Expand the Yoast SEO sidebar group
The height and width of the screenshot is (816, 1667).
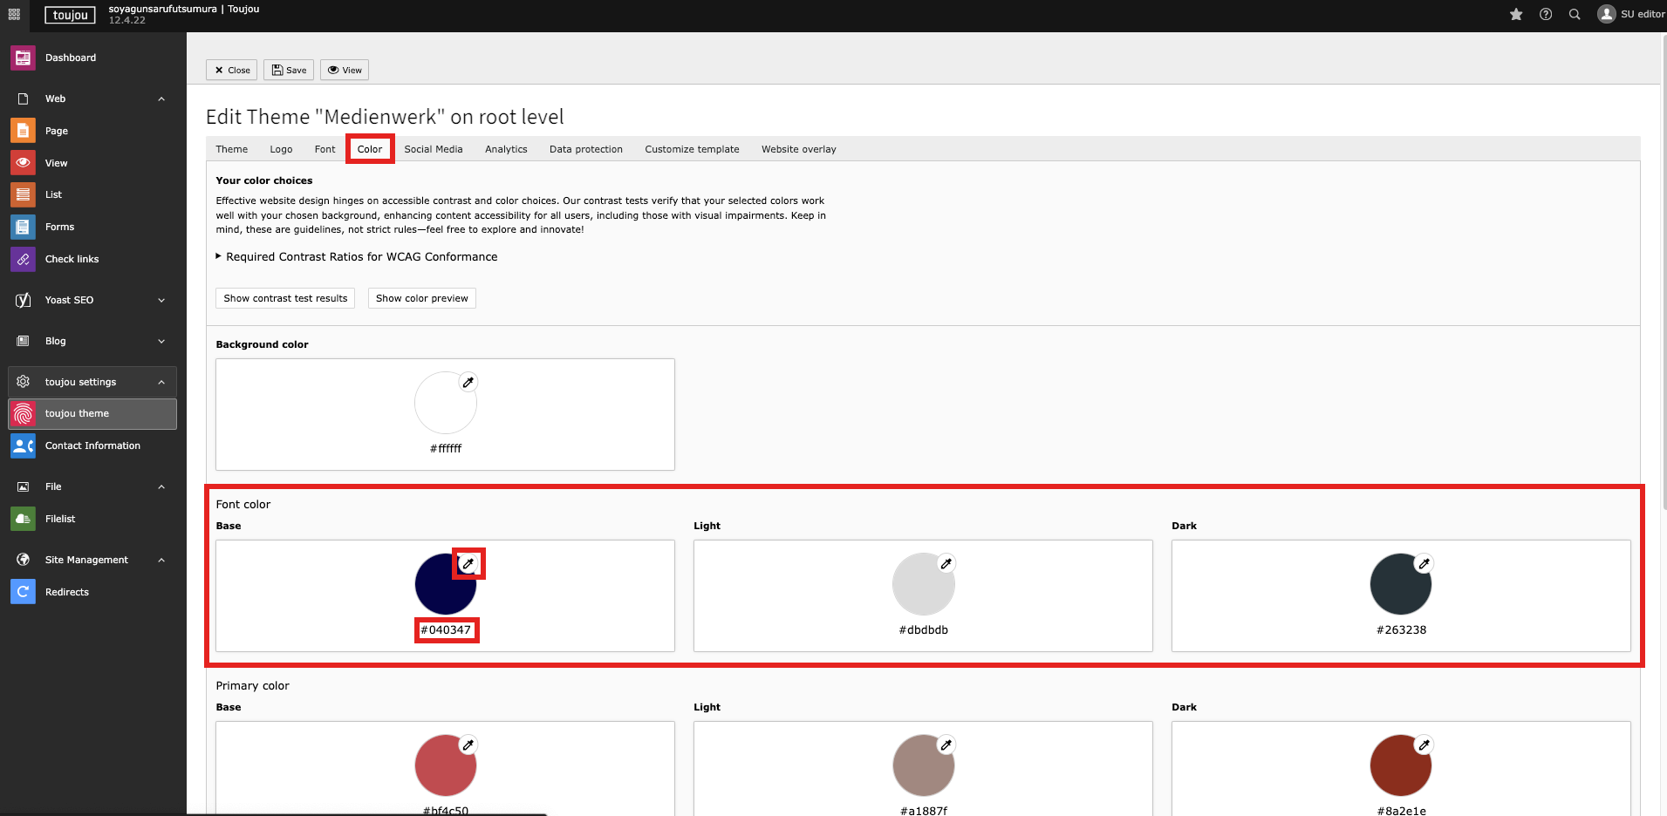tap(161, 300)
